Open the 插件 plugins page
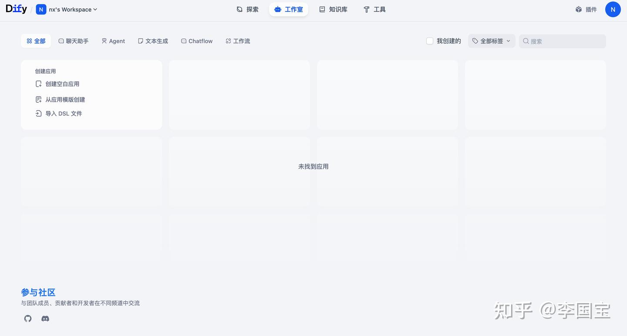Screen dimensions: 627x336 [586, 10]
